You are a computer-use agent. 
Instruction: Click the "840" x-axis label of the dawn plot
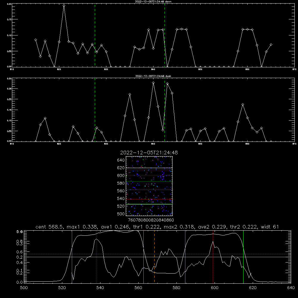(153, 69)
